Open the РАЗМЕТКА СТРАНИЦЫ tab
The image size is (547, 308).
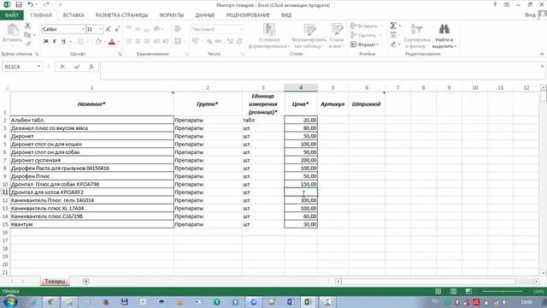[x=121, y=15]
